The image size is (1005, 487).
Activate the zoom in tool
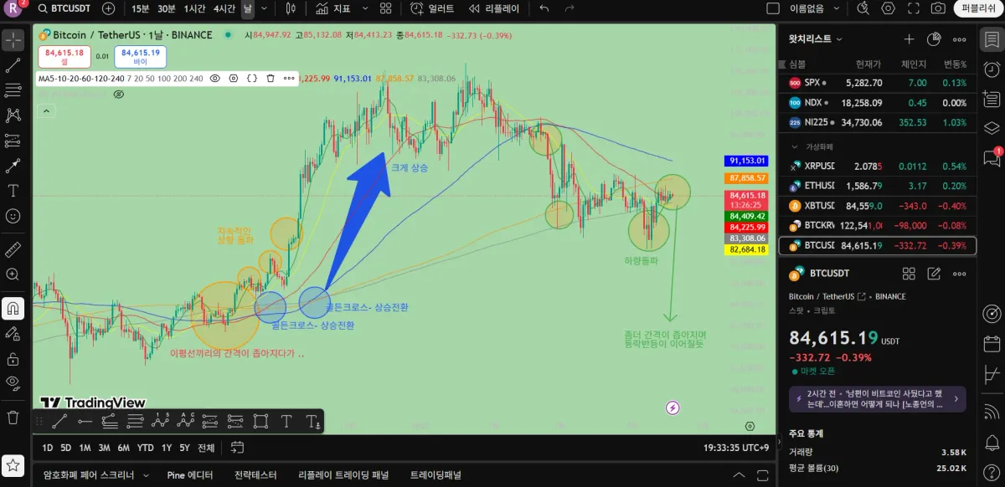[13, 274]
